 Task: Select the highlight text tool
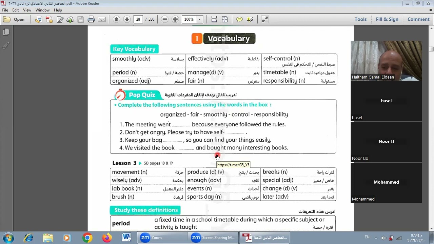pos(250,19)
